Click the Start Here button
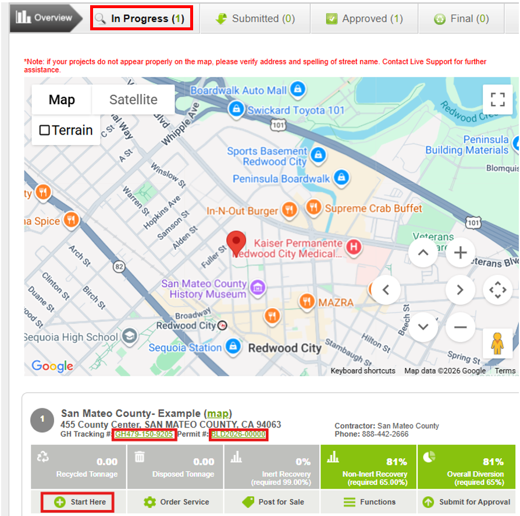 [x=78, y=502]
